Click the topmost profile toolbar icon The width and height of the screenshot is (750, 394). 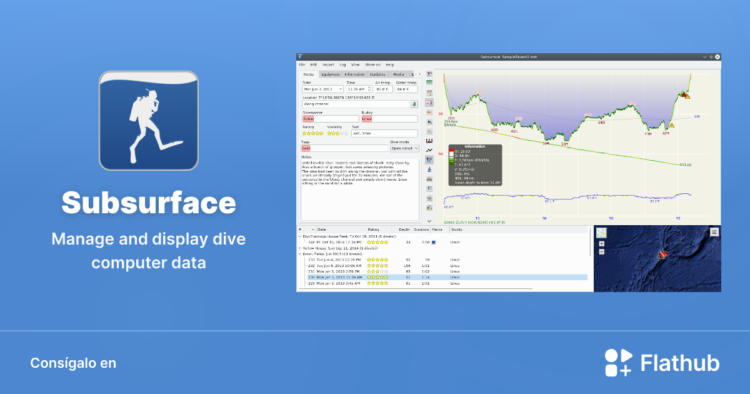pos(429,74)
